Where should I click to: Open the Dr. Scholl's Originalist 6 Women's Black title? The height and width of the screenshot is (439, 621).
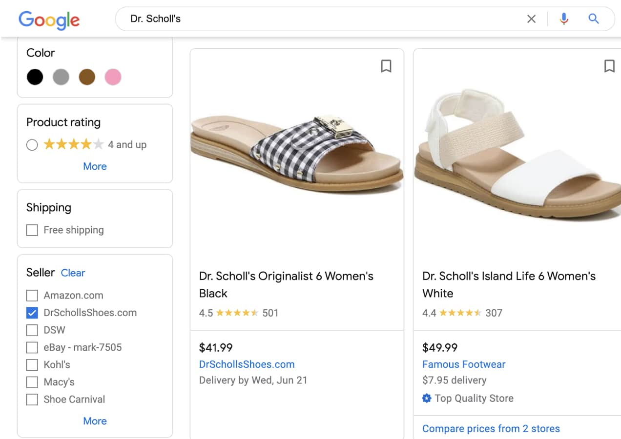click(286, 284)
